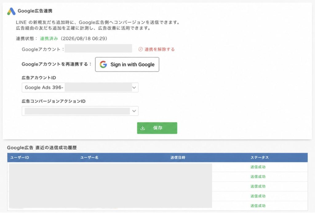Screen dimensions: 315x213
Task: Click ユーザー名 column header
Action: point(90,158)
